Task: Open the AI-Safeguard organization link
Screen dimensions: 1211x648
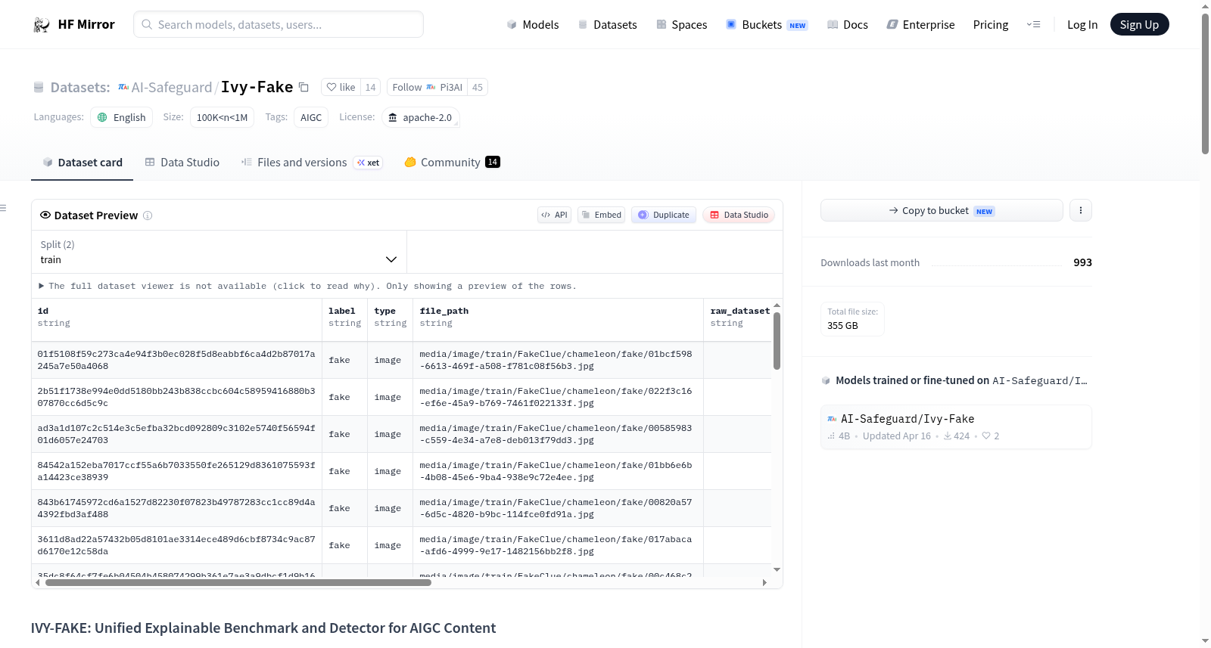Action: [x=172, y=87]
